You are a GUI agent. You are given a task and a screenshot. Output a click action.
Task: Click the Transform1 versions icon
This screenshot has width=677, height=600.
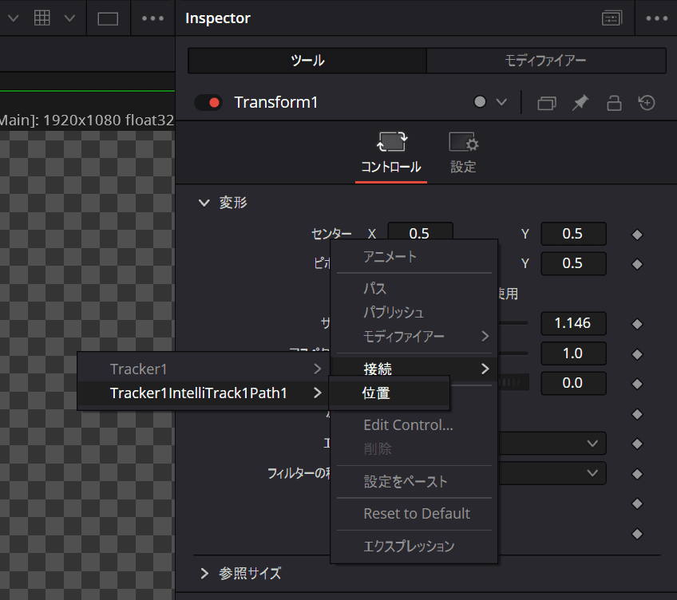pyautogui.click(x=547, y=103)
